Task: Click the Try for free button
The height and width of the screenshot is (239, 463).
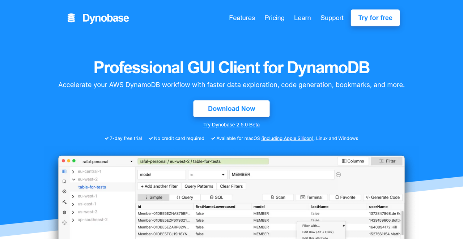Action: pos(375,18)
